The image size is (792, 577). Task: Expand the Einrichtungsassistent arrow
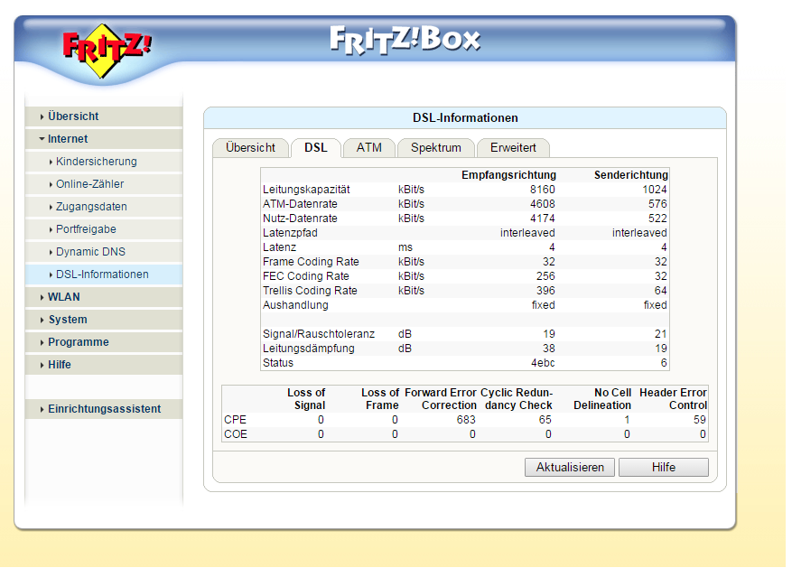coord(42,409)
